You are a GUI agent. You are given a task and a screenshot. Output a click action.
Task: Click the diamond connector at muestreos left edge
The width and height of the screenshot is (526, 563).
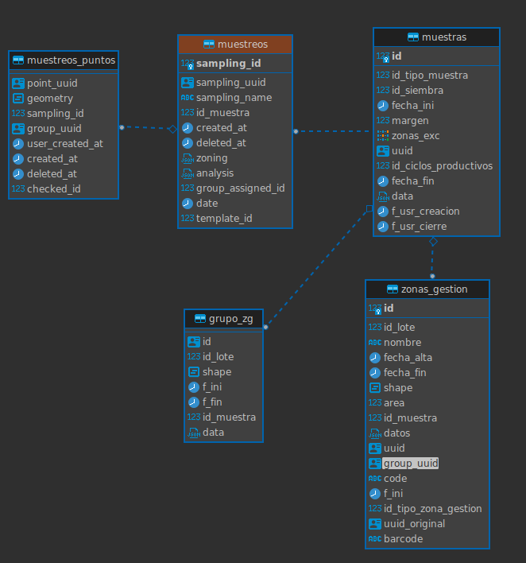pyautogui.click(x=173, y=130)
